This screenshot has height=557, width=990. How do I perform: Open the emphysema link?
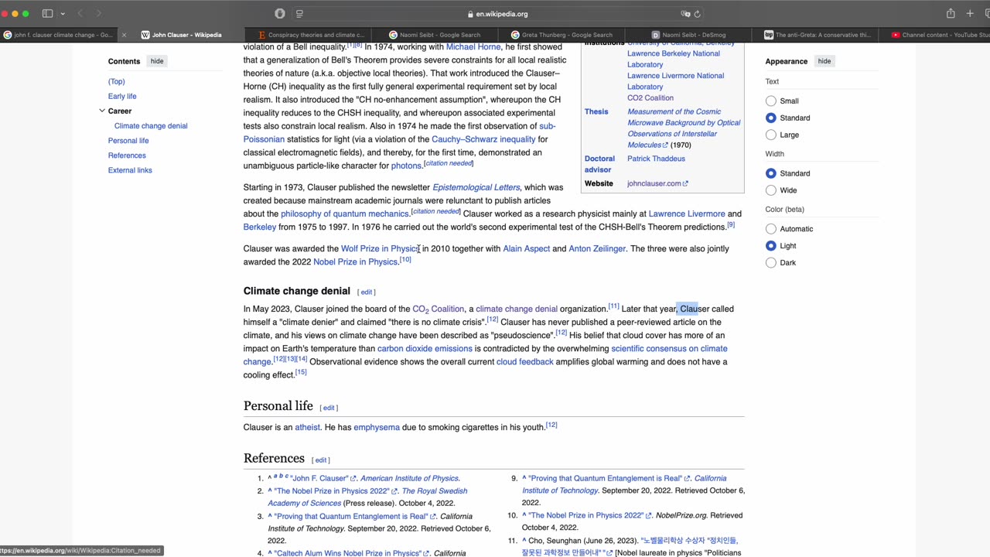(x=377, y=427)
